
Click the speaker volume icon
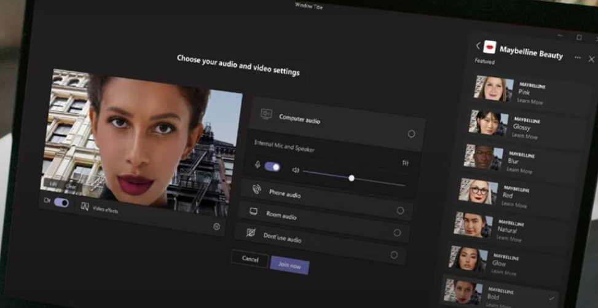295,170
